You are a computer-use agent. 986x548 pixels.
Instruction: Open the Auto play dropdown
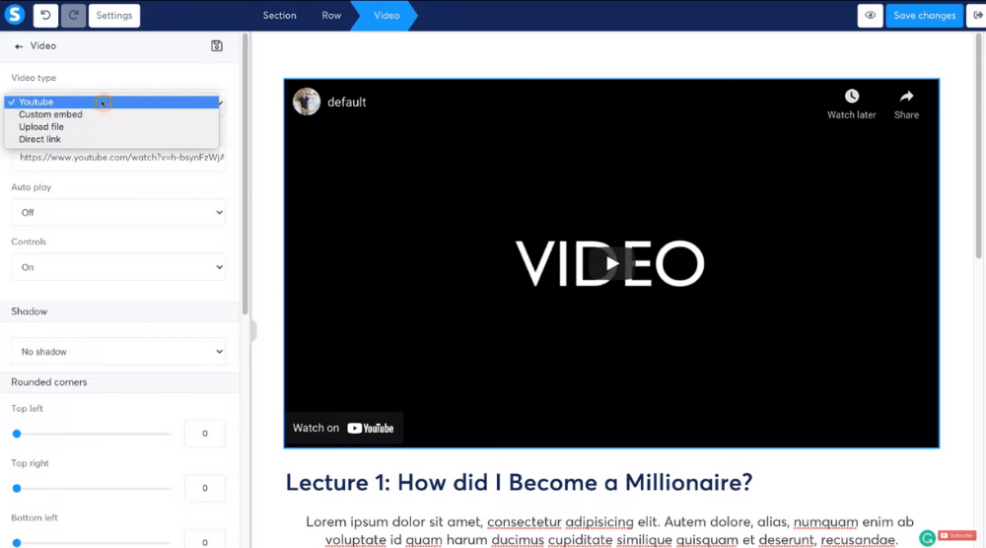point(118,213)
